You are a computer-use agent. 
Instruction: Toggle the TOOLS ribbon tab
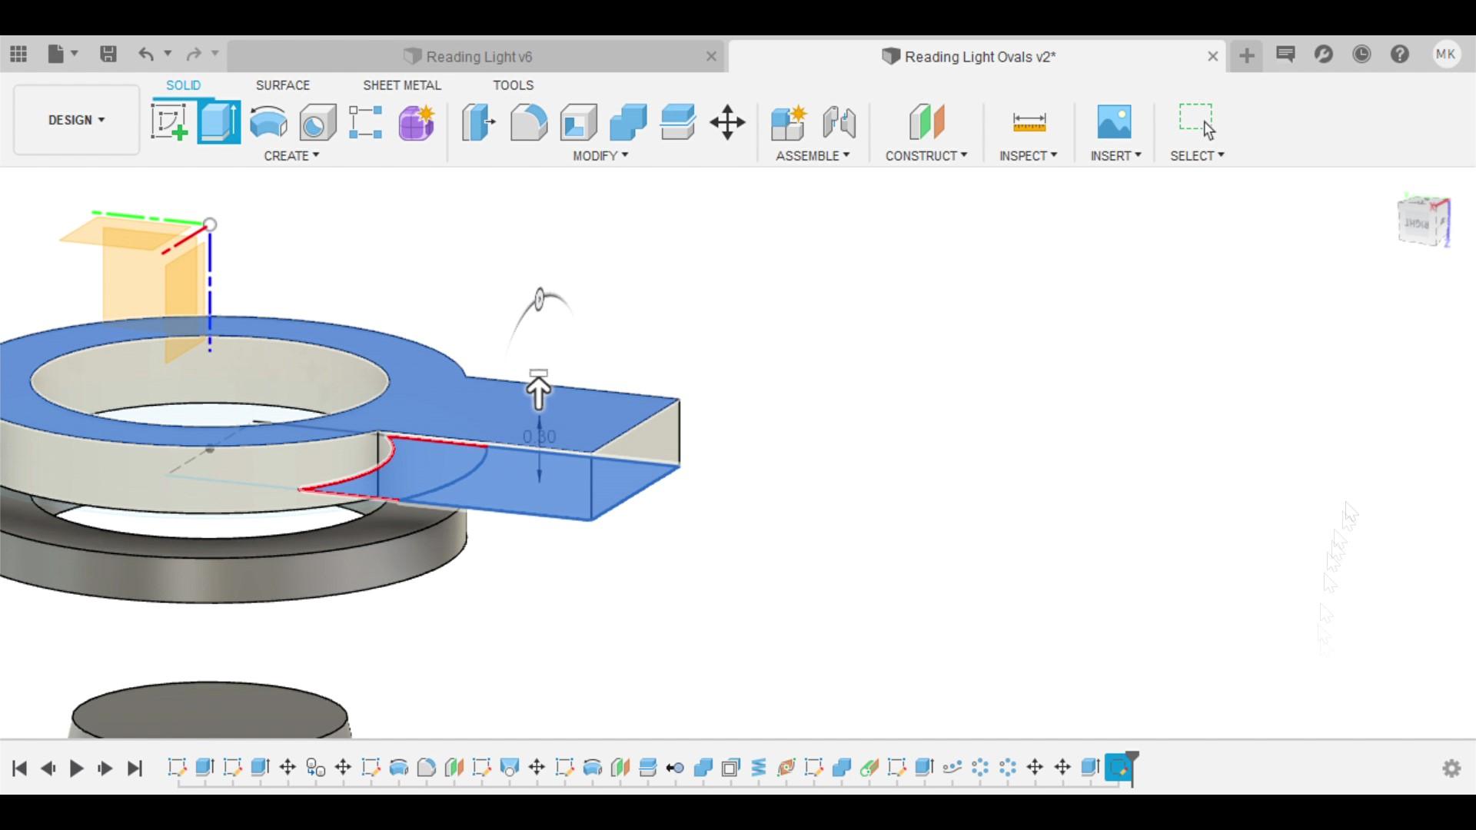click(x=512, y=85)
